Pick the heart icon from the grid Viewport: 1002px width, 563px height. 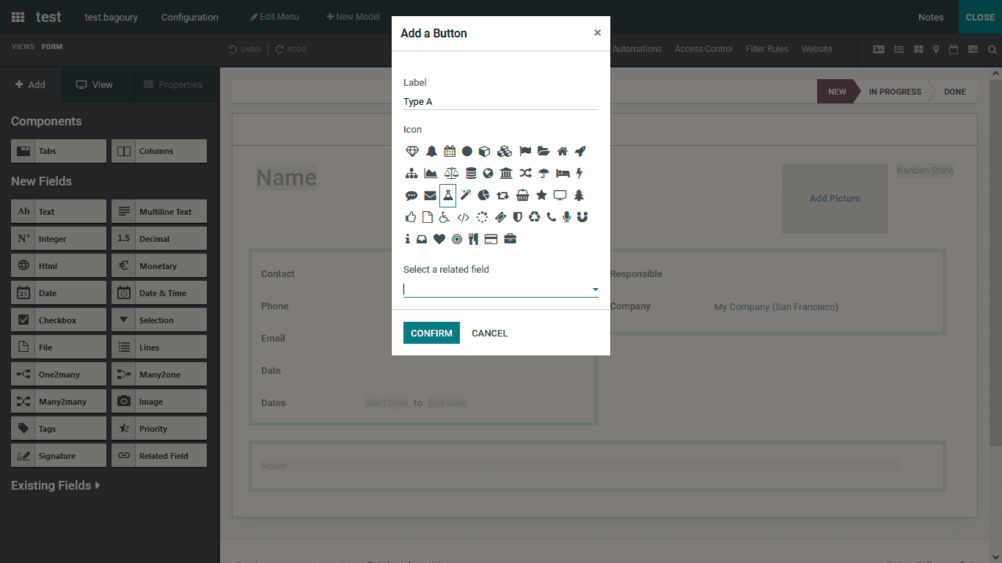[x=439, y=239]
